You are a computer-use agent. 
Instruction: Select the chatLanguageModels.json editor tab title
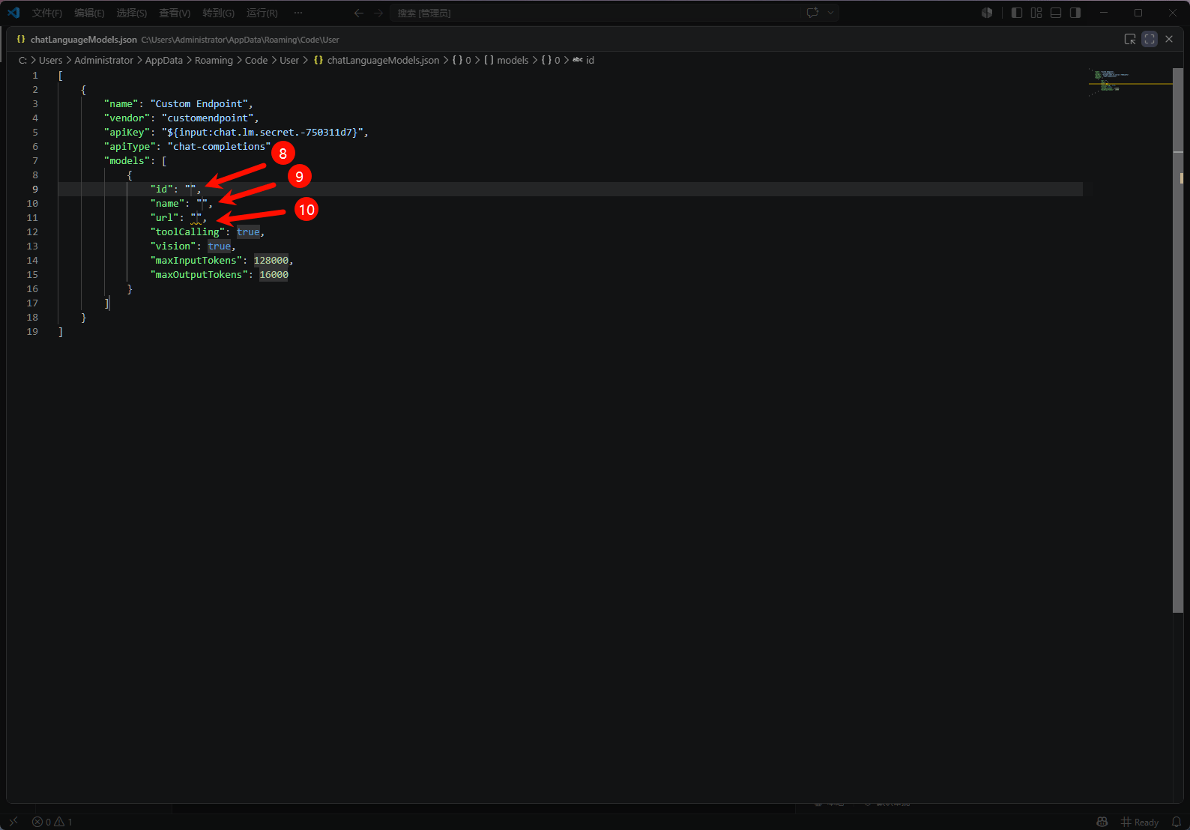[83, 40]
